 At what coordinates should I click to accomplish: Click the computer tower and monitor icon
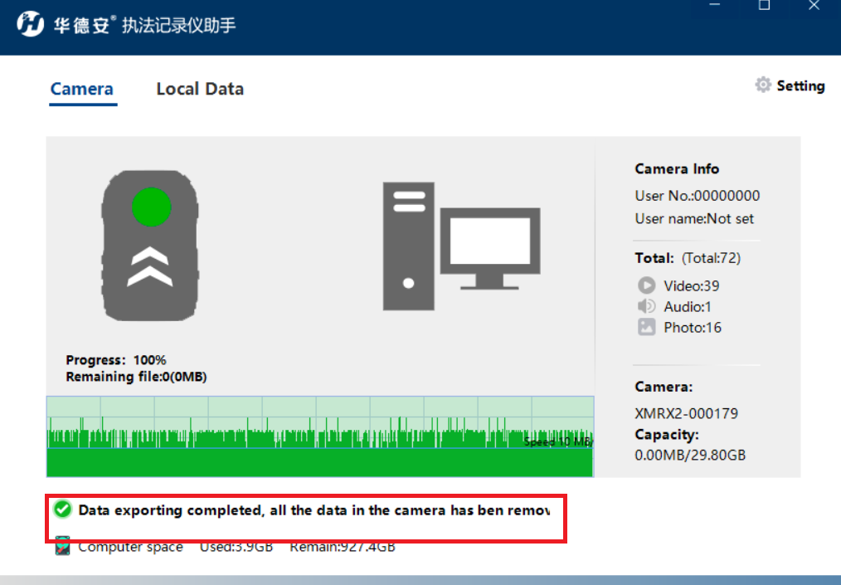(x=461, y=246)
